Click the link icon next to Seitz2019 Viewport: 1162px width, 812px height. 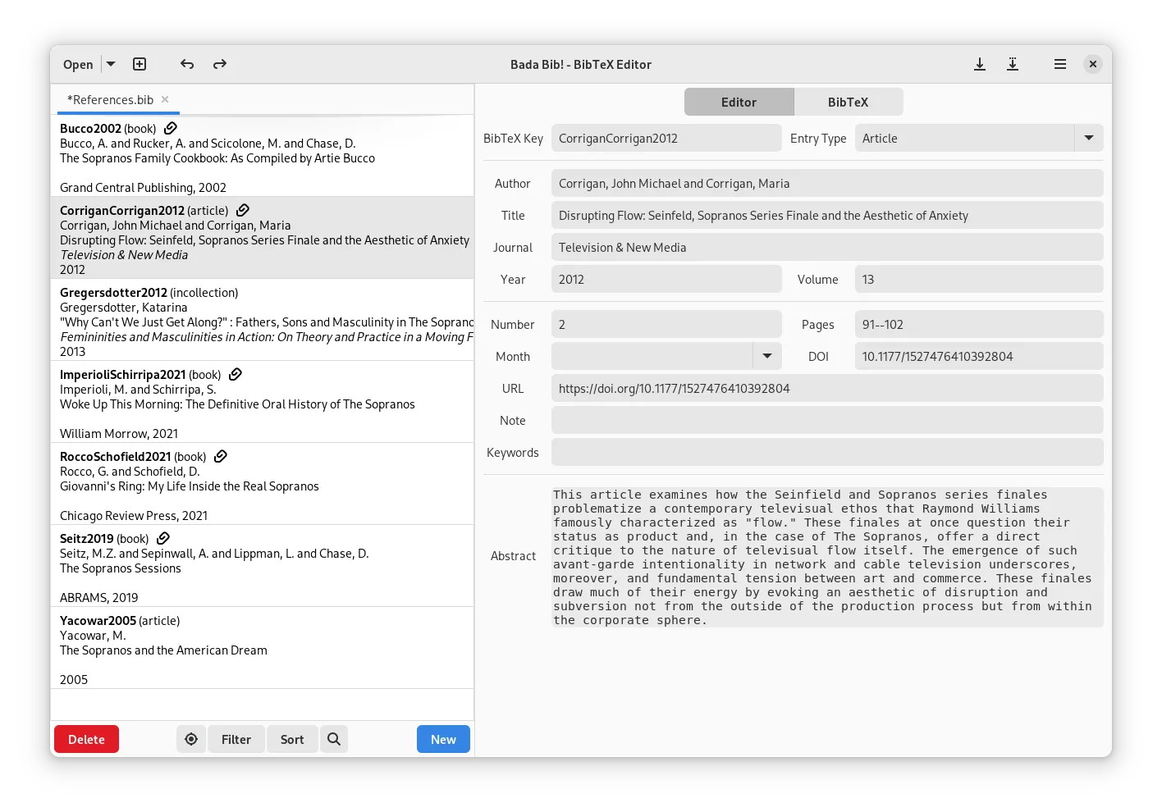click(163, 538)
